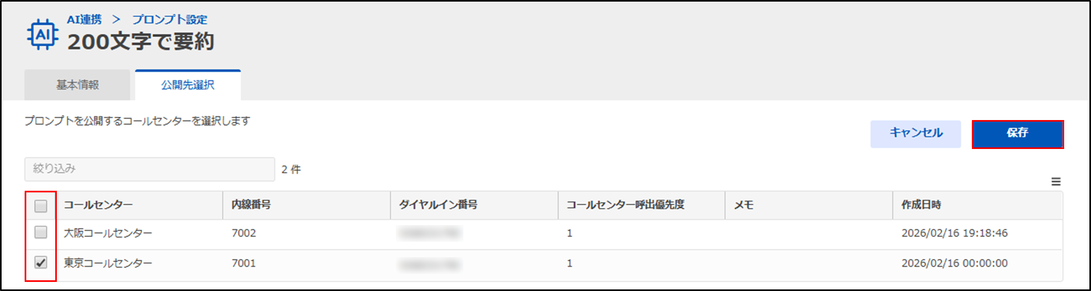Focus the 絞り込み filter input field
This screenshot has height=291, width=1091.
click(x=149, y=169)
